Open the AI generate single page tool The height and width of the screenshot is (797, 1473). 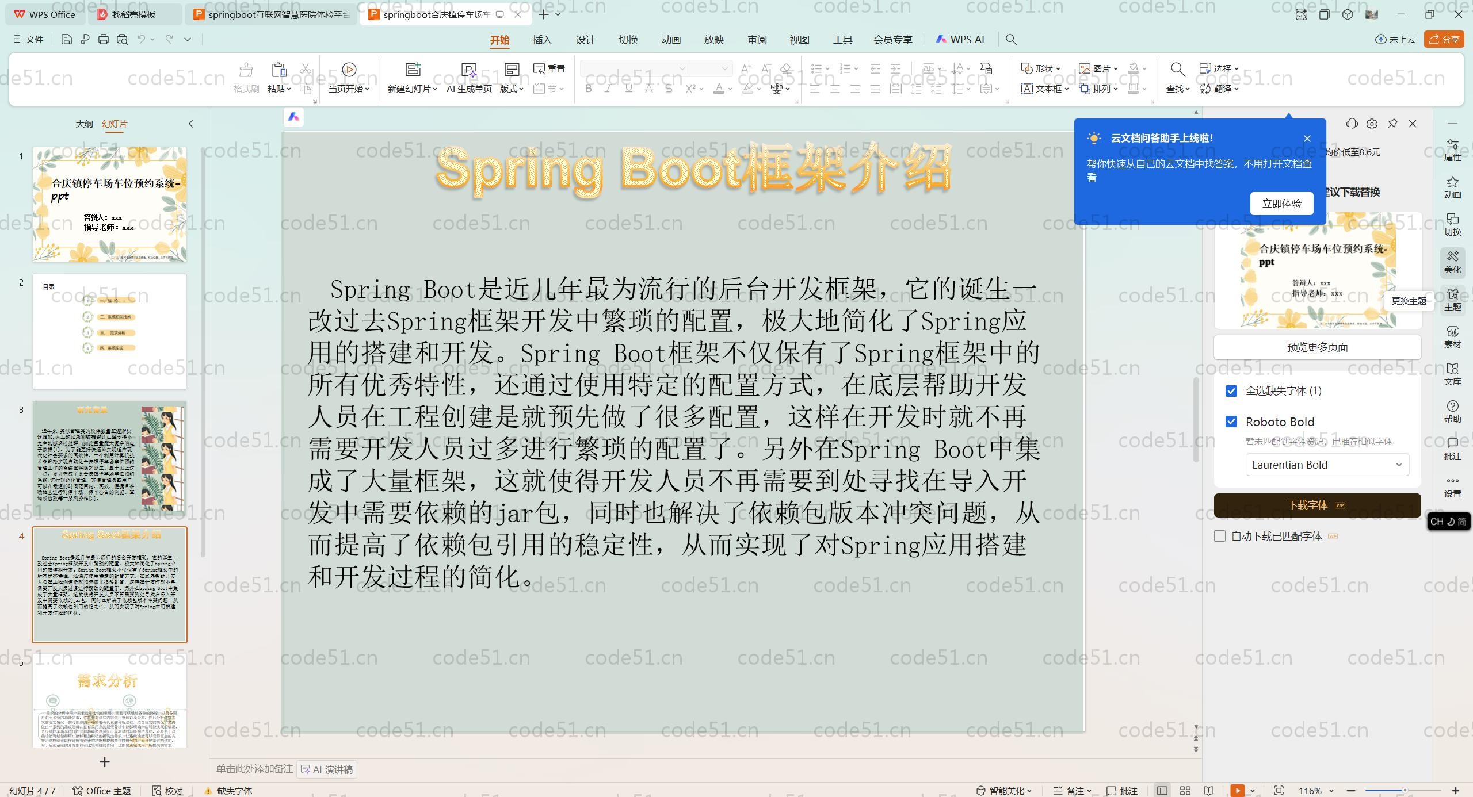pos(469,70)
